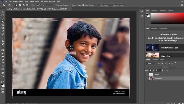Toggle lock position button

[156, 70]
